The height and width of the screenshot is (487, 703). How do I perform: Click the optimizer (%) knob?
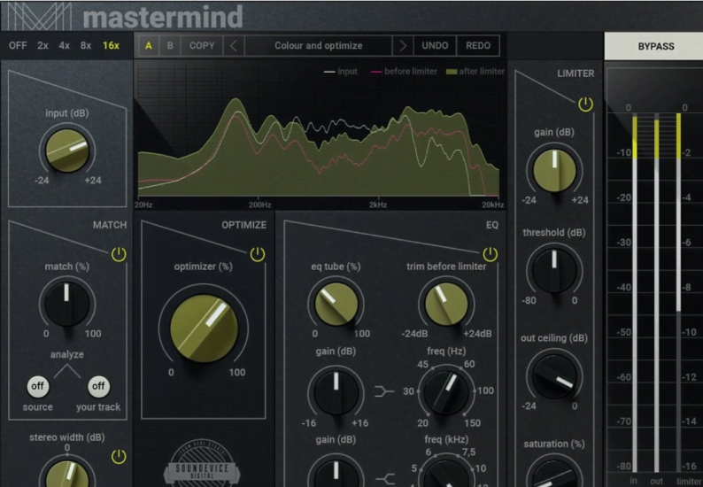[x=204, y=329]
